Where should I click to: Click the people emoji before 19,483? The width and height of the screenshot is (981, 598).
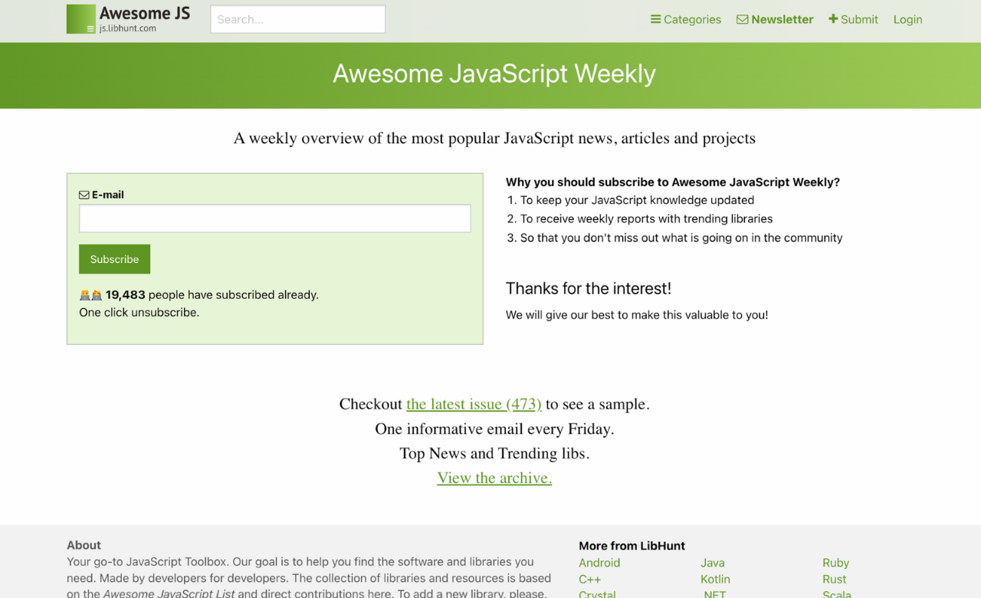tap(90, 295)
